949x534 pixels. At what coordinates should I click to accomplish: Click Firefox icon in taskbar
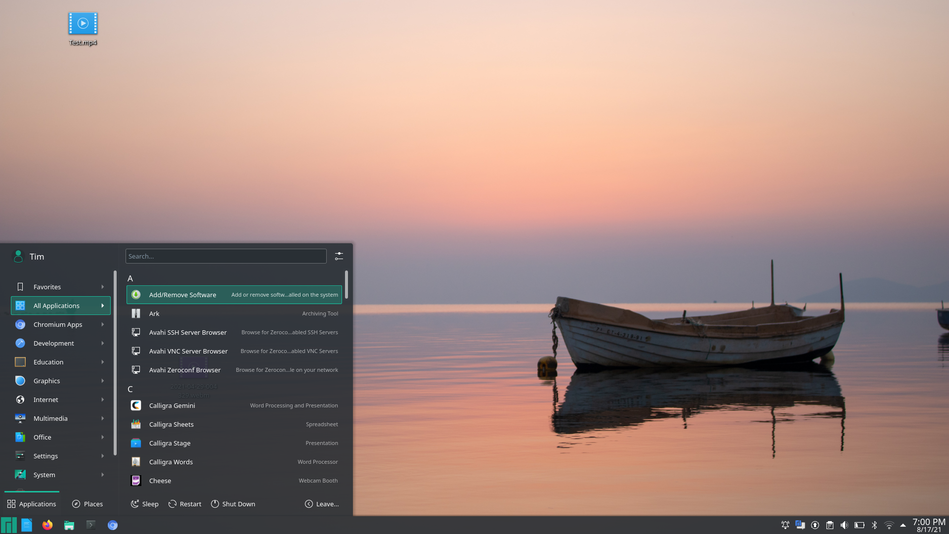point(47,525)
